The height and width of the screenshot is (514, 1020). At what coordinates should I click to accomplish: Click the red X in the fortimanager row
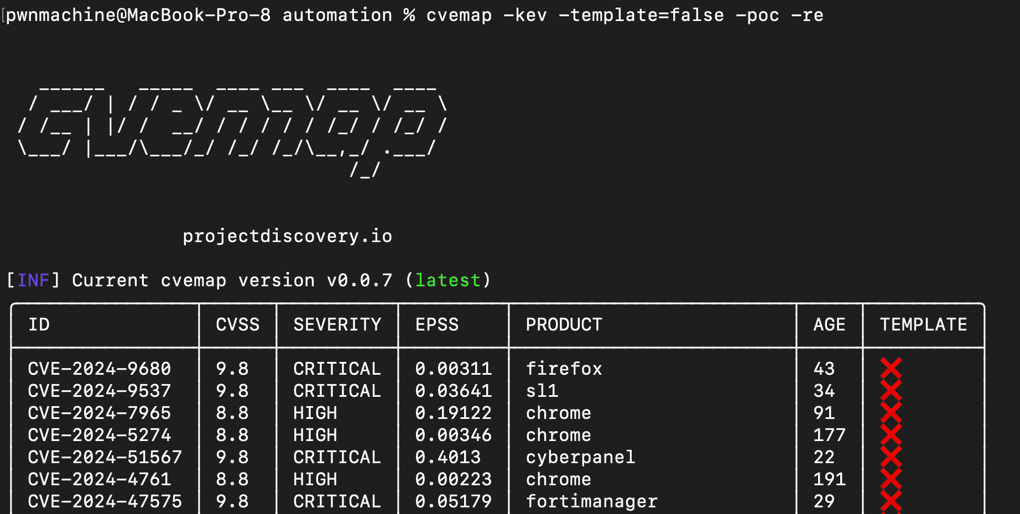[x=891, y=501]
